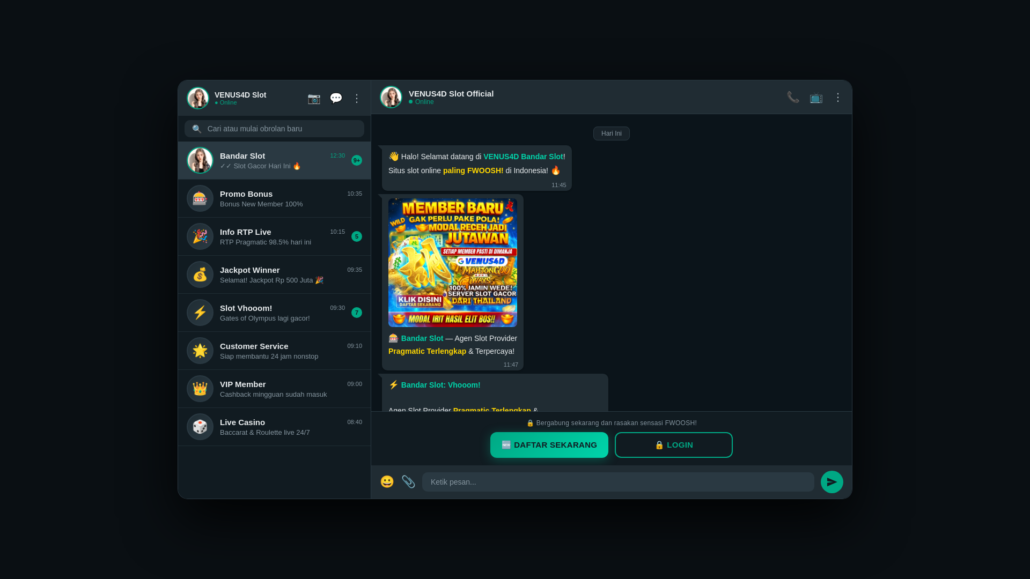This screenshot has height=579, width=1030.
Task: Click VENUS4D Slot Official chat header avatar
Action: click(391, 97)
